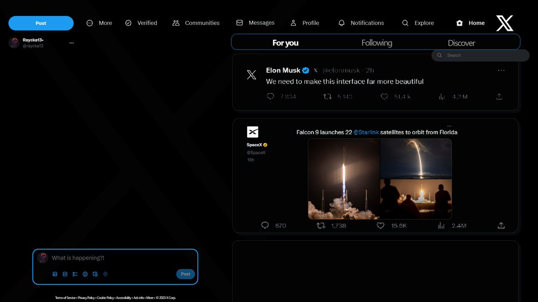Open the spectators silhouette photo
Image resolution: width=538 pixels, height=302 pixels.
416,199
